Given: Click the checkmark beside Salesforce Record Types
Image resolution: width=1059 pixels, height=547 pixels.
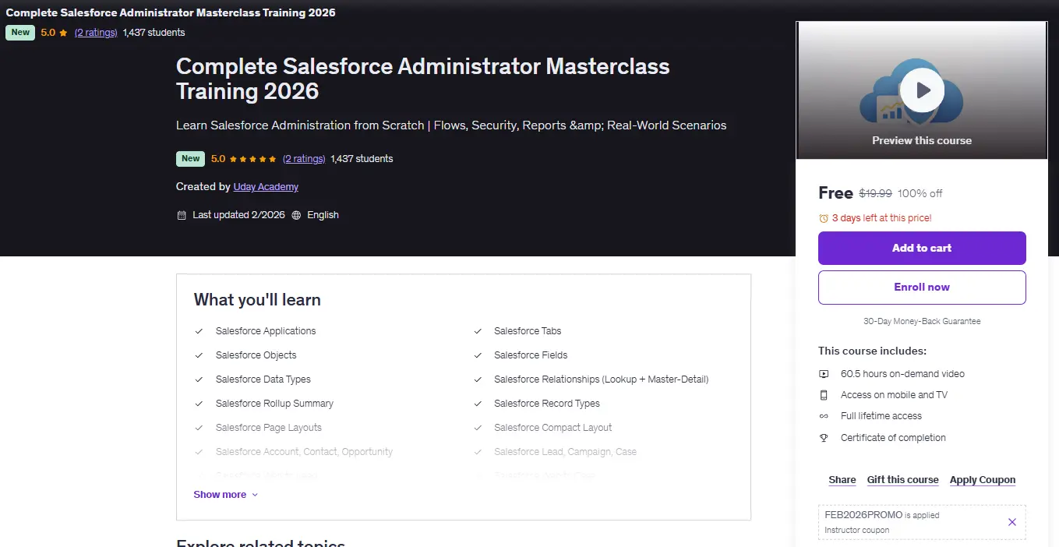Looking at the screenshot, I should tap(478, 404).
